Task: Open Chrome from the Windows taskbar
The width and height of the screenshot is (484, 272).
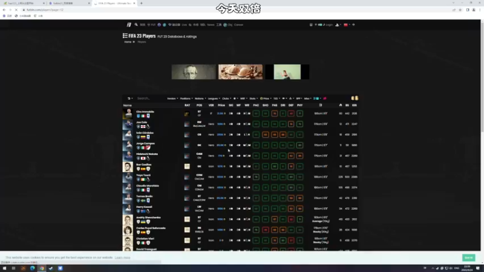Action: [x=42, y=268]
